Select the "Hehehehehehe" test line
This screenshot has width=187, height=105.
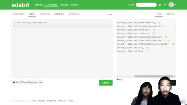coord(138,23)
